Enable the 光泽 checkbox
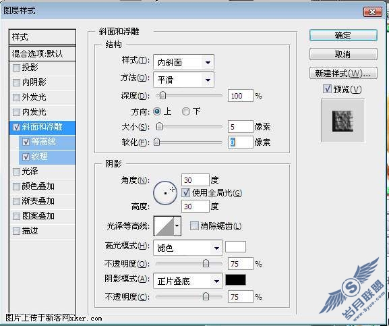The width and height of the screenshot is (389, 326). [16, 171]
